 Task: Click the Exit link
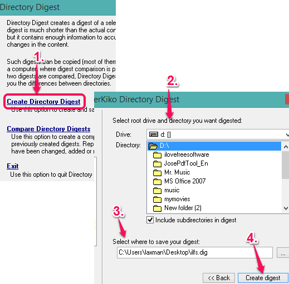13,166
